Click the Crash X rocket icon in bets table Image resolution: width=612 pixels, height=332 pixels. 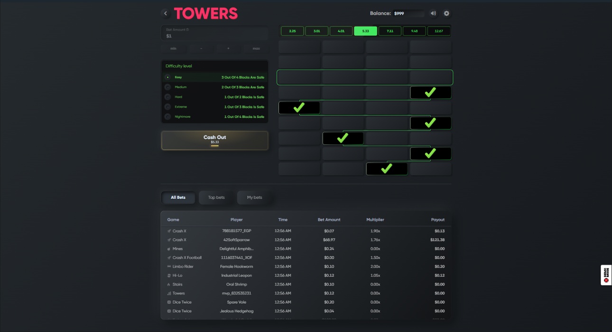[169, 231]
